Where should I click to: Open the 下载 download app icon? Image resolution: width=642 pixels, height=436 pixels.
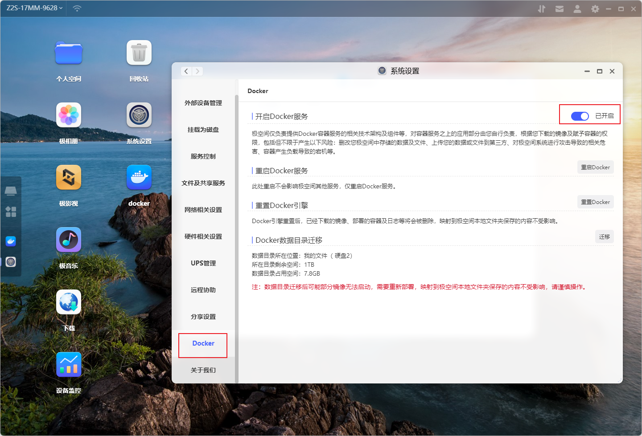(x=69, y=302)
